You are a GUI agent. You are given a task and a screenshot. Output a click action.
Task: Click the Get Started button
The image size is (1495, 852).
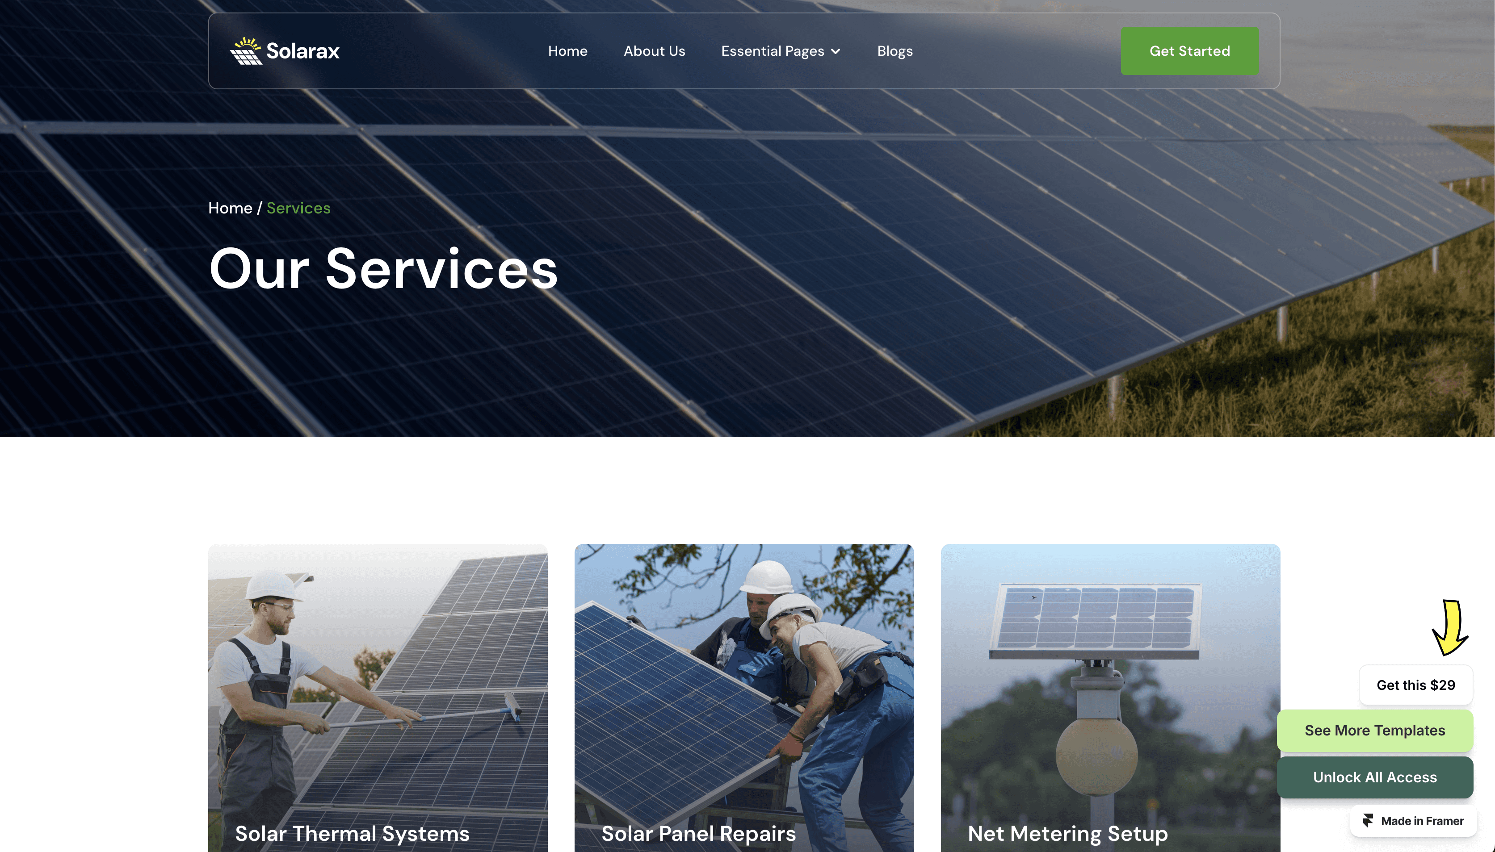(1189, 51)
